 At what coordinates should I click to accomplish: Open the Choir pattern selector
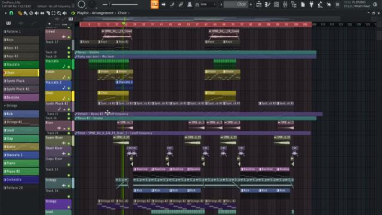[236, 4]
